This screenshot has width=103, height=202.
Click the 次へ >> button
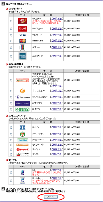(51, 197)
